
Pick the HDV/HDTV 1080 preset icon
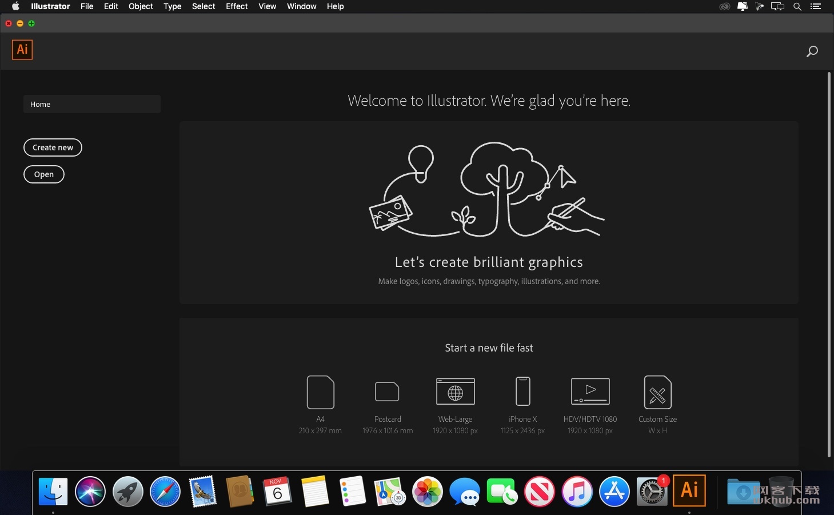coord(590,392)
